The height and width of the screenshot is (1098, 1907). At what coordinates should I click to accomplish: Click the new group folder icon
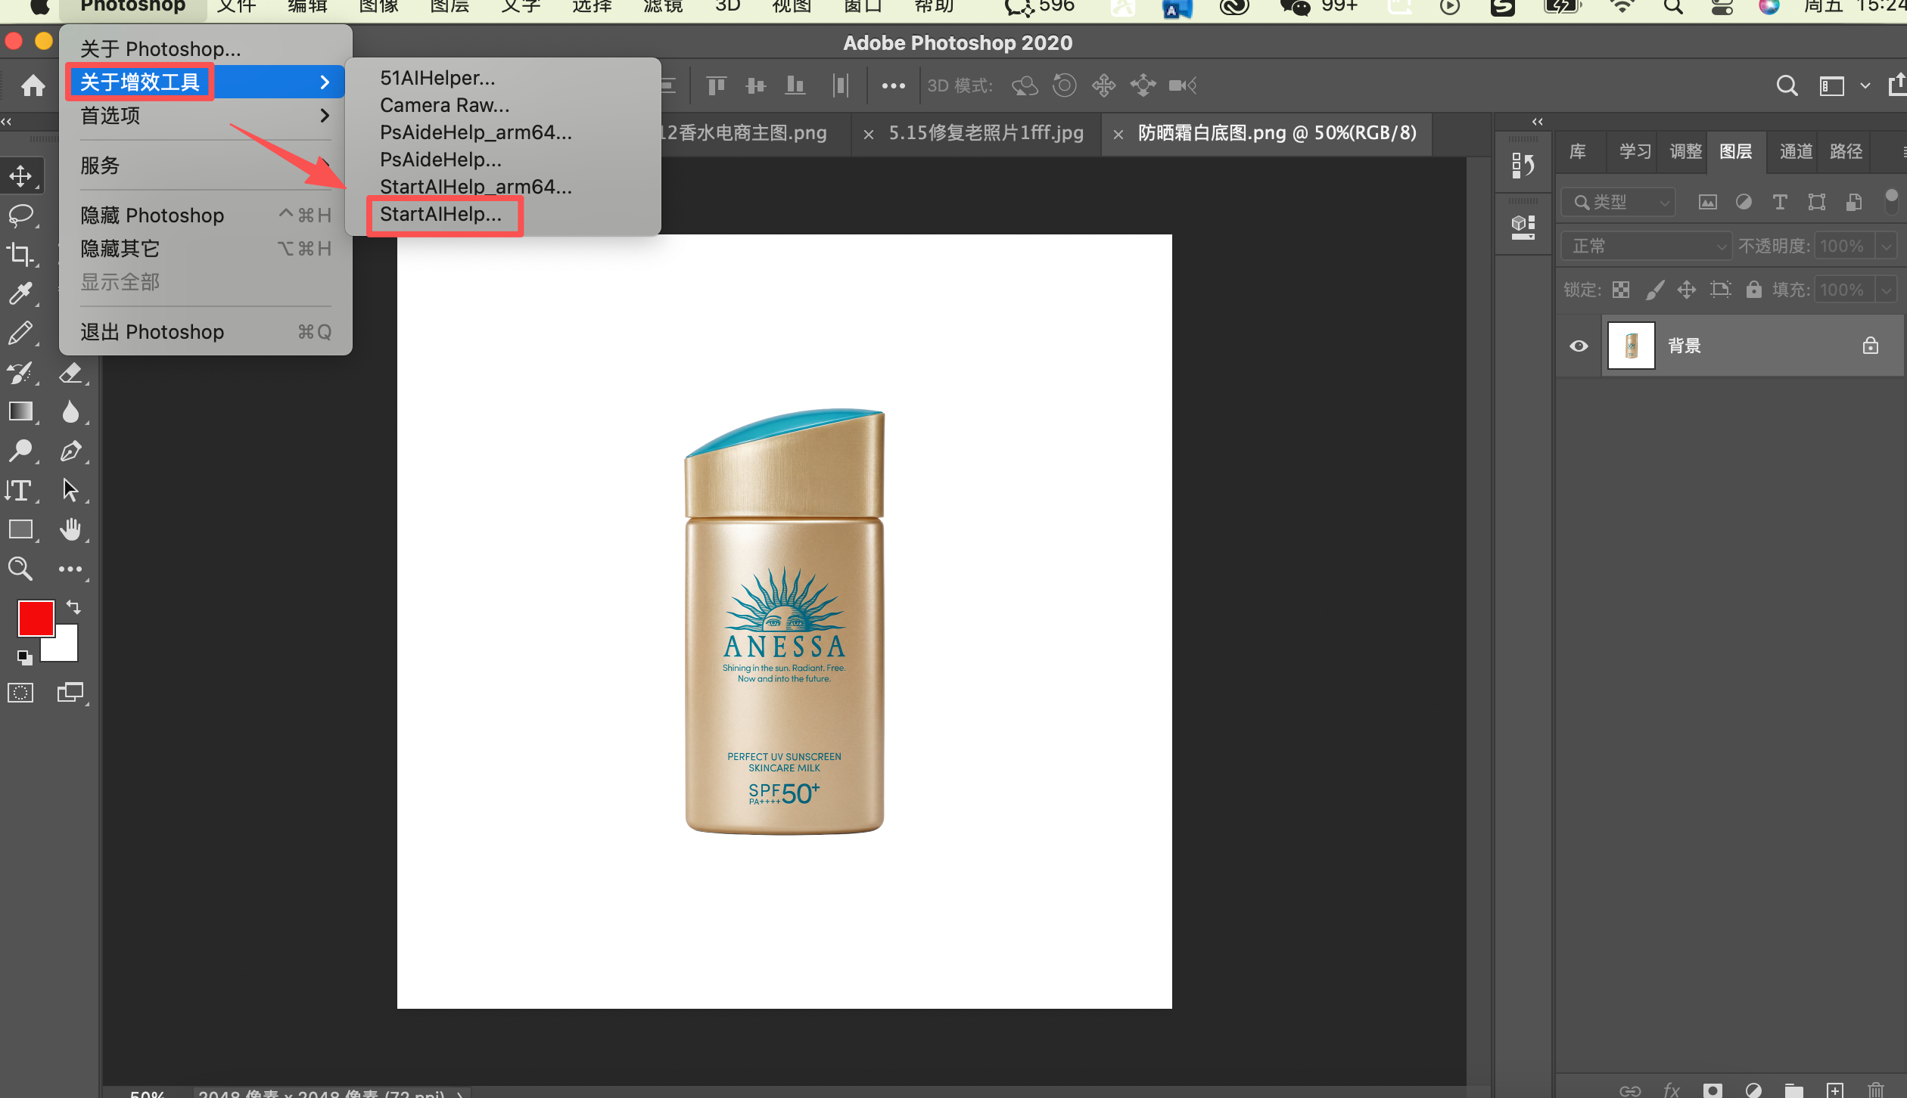(x=1793, y=1090)
